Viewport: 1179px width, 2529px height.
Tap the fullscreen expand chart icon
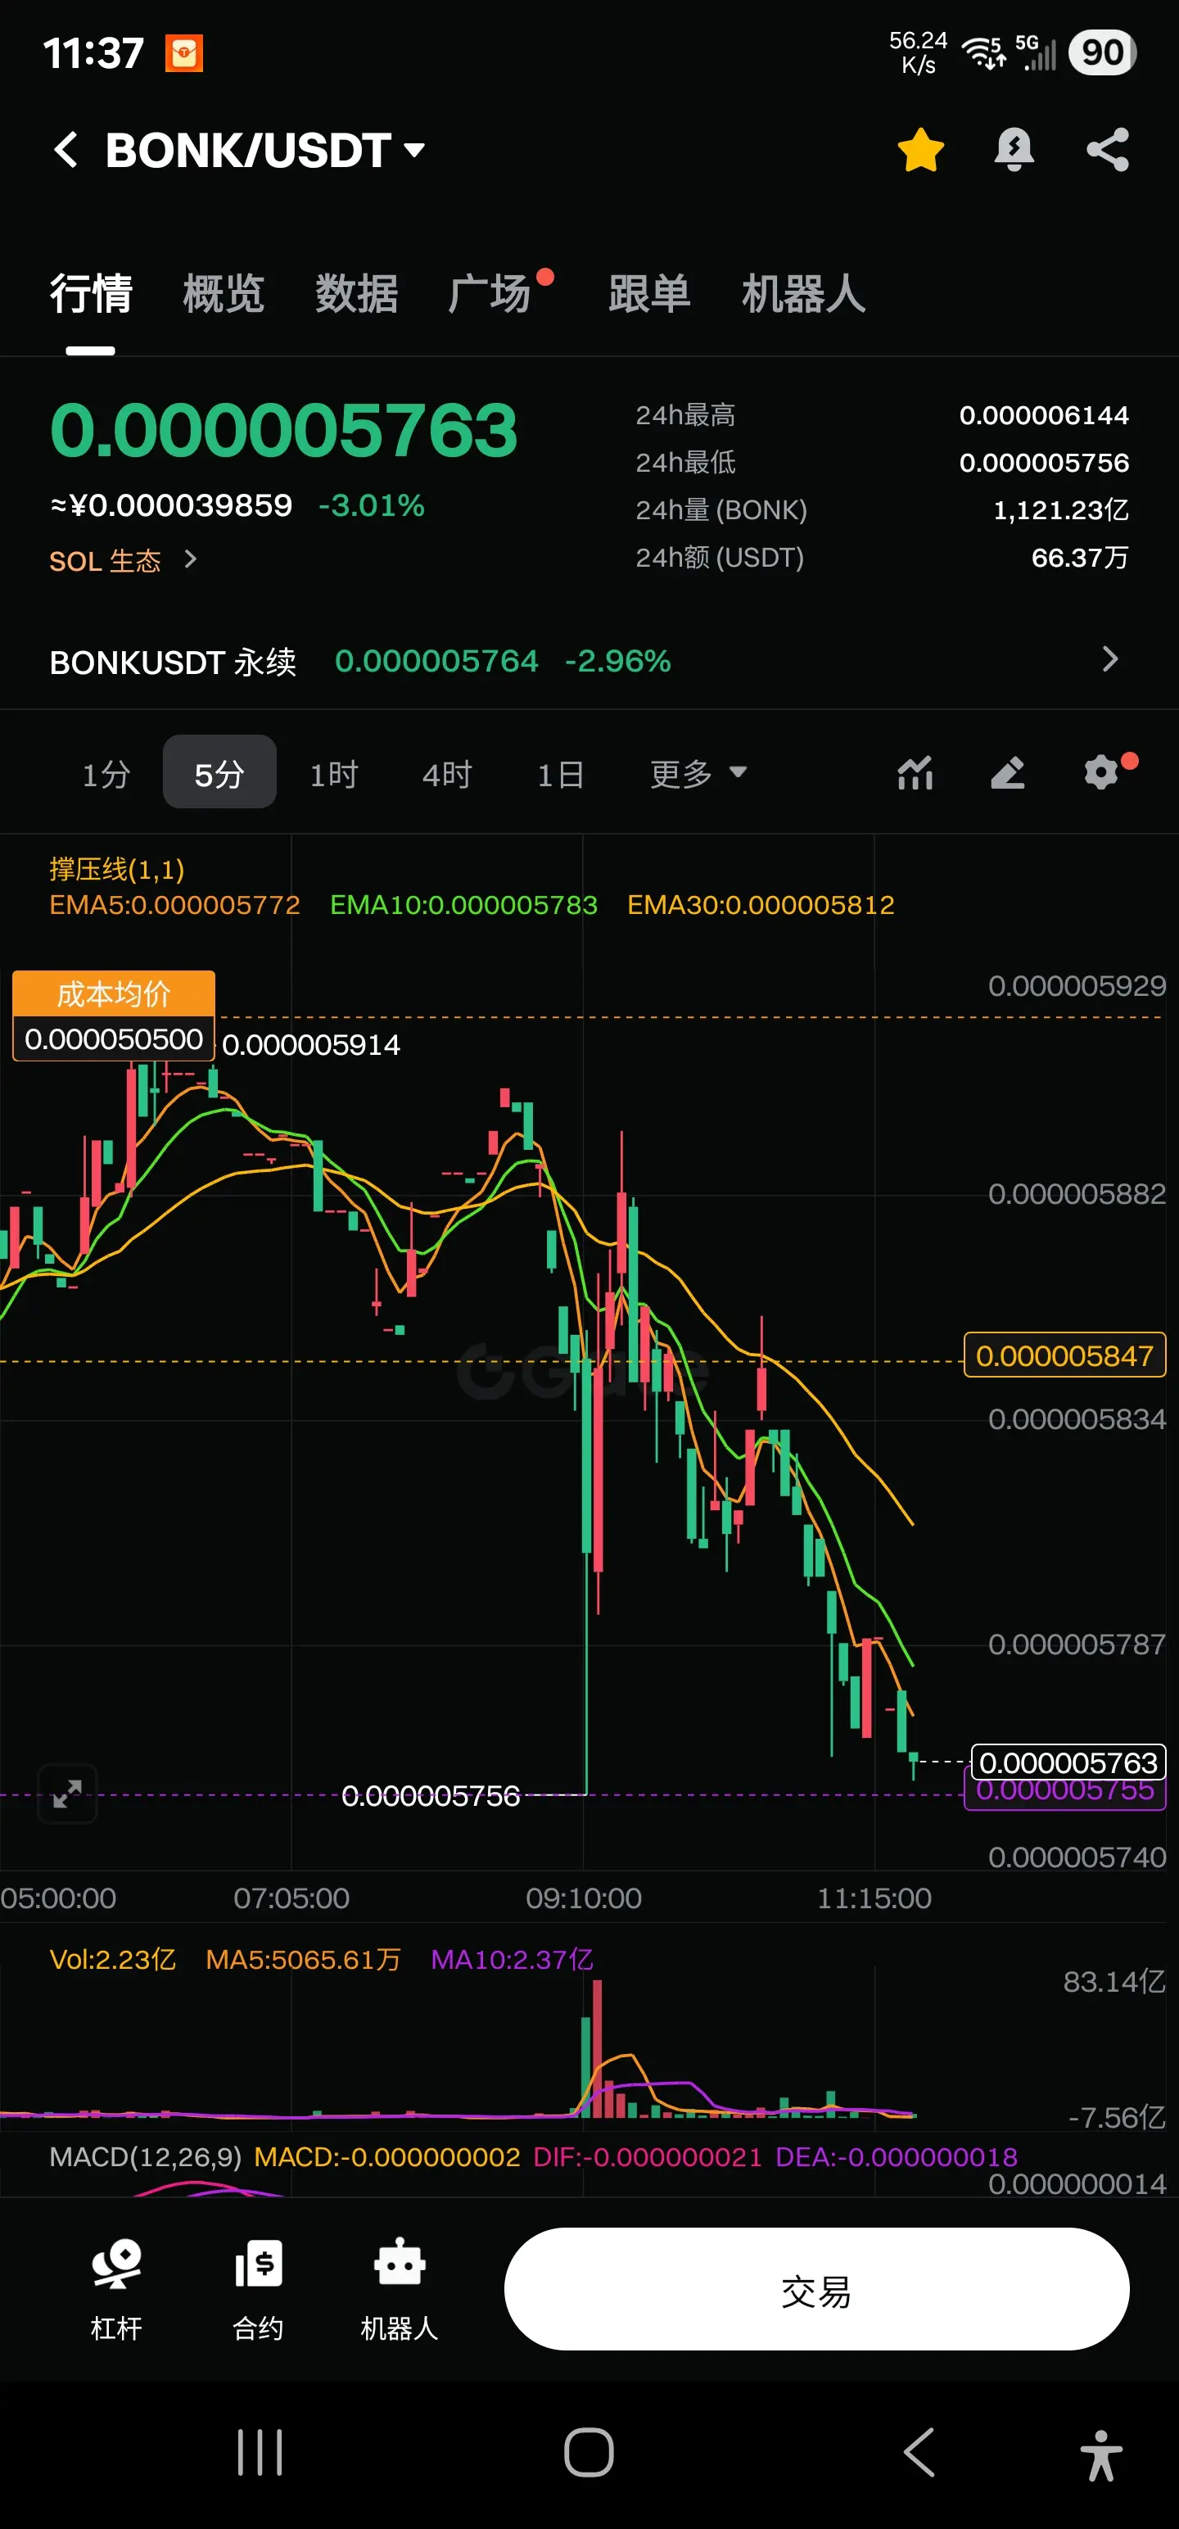pyautogui.click(x=67, y=1794)
